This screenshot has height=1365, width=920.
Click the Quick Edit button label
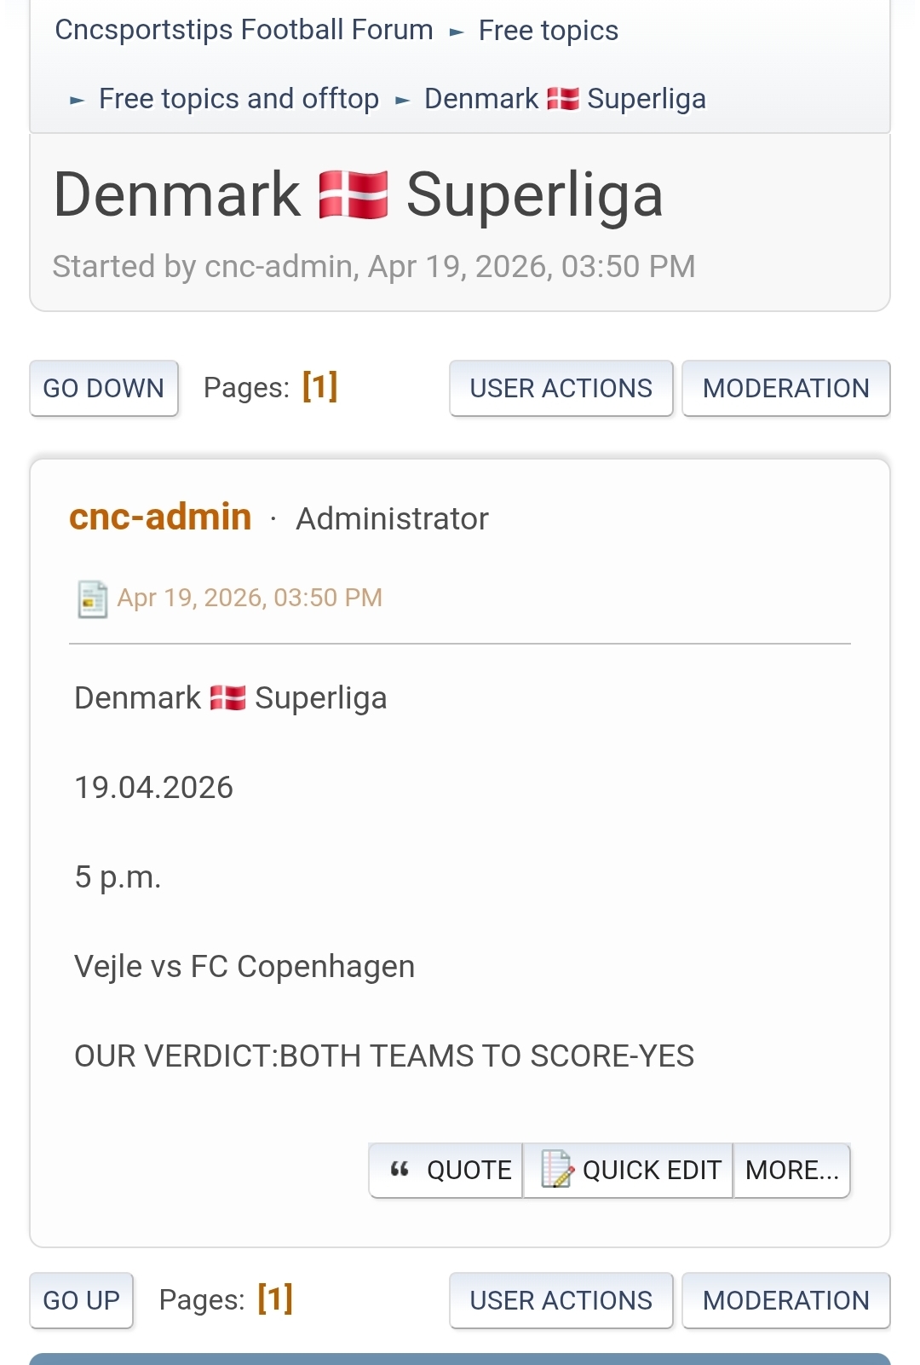[x=652, y=1171]
